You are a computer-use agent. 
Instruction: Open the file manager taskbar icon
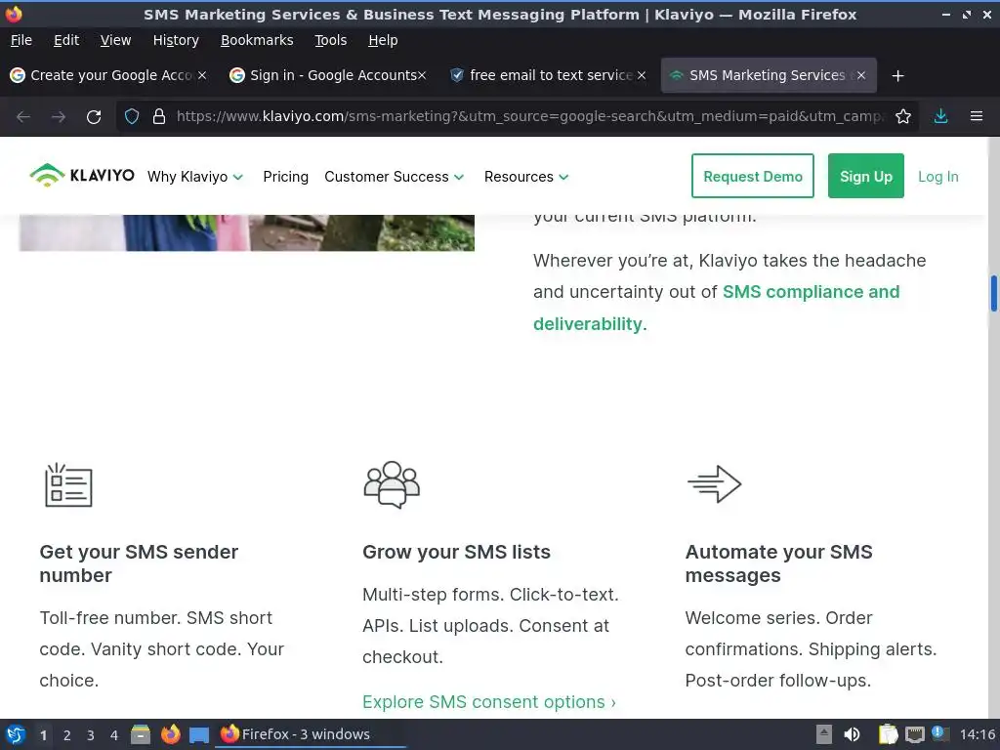141,734
